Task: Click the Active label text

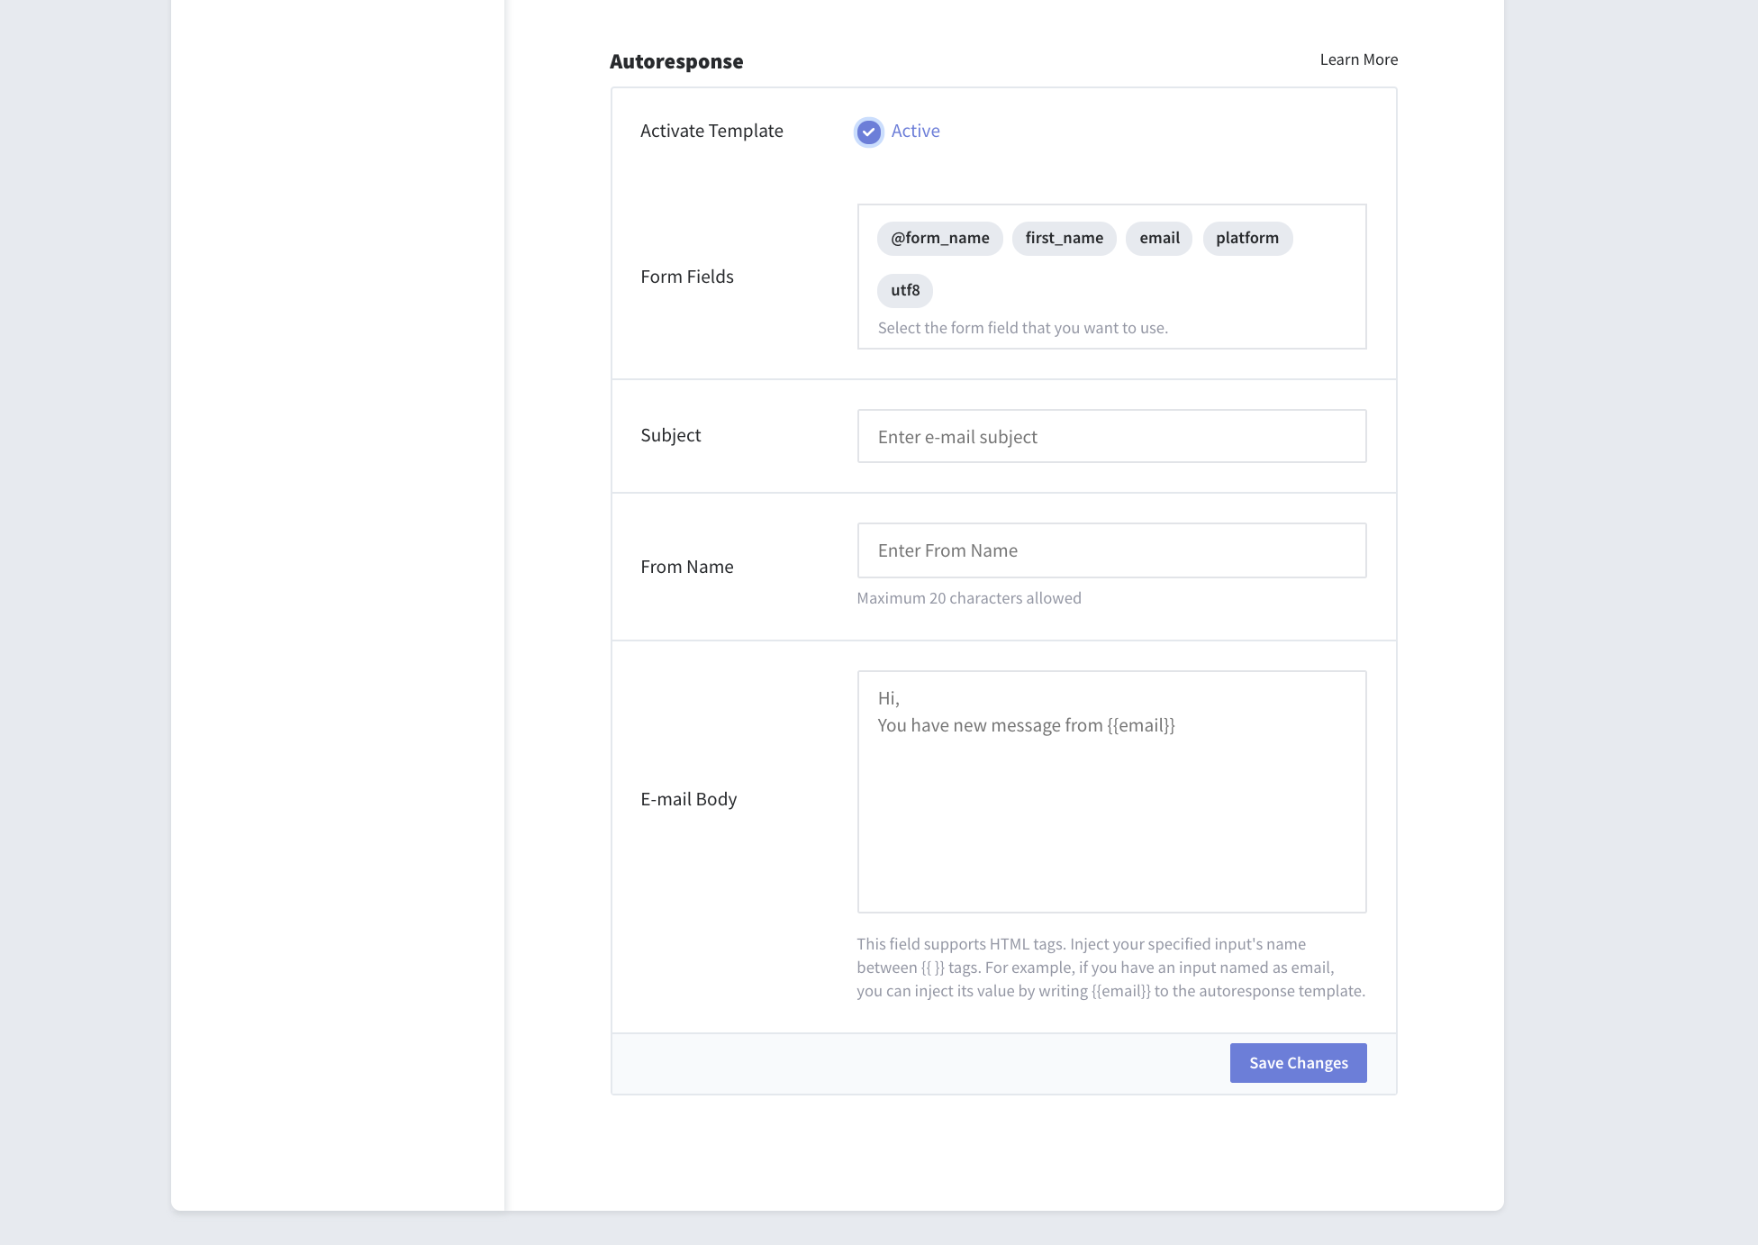Action: [x=915, y=131]
